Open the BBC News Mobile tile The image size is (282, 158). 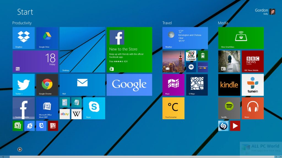pos(253,61)
